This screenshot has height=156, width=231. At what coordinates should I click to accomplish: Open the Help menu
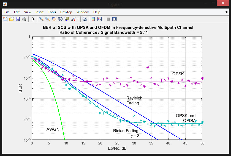coord(97,12)
